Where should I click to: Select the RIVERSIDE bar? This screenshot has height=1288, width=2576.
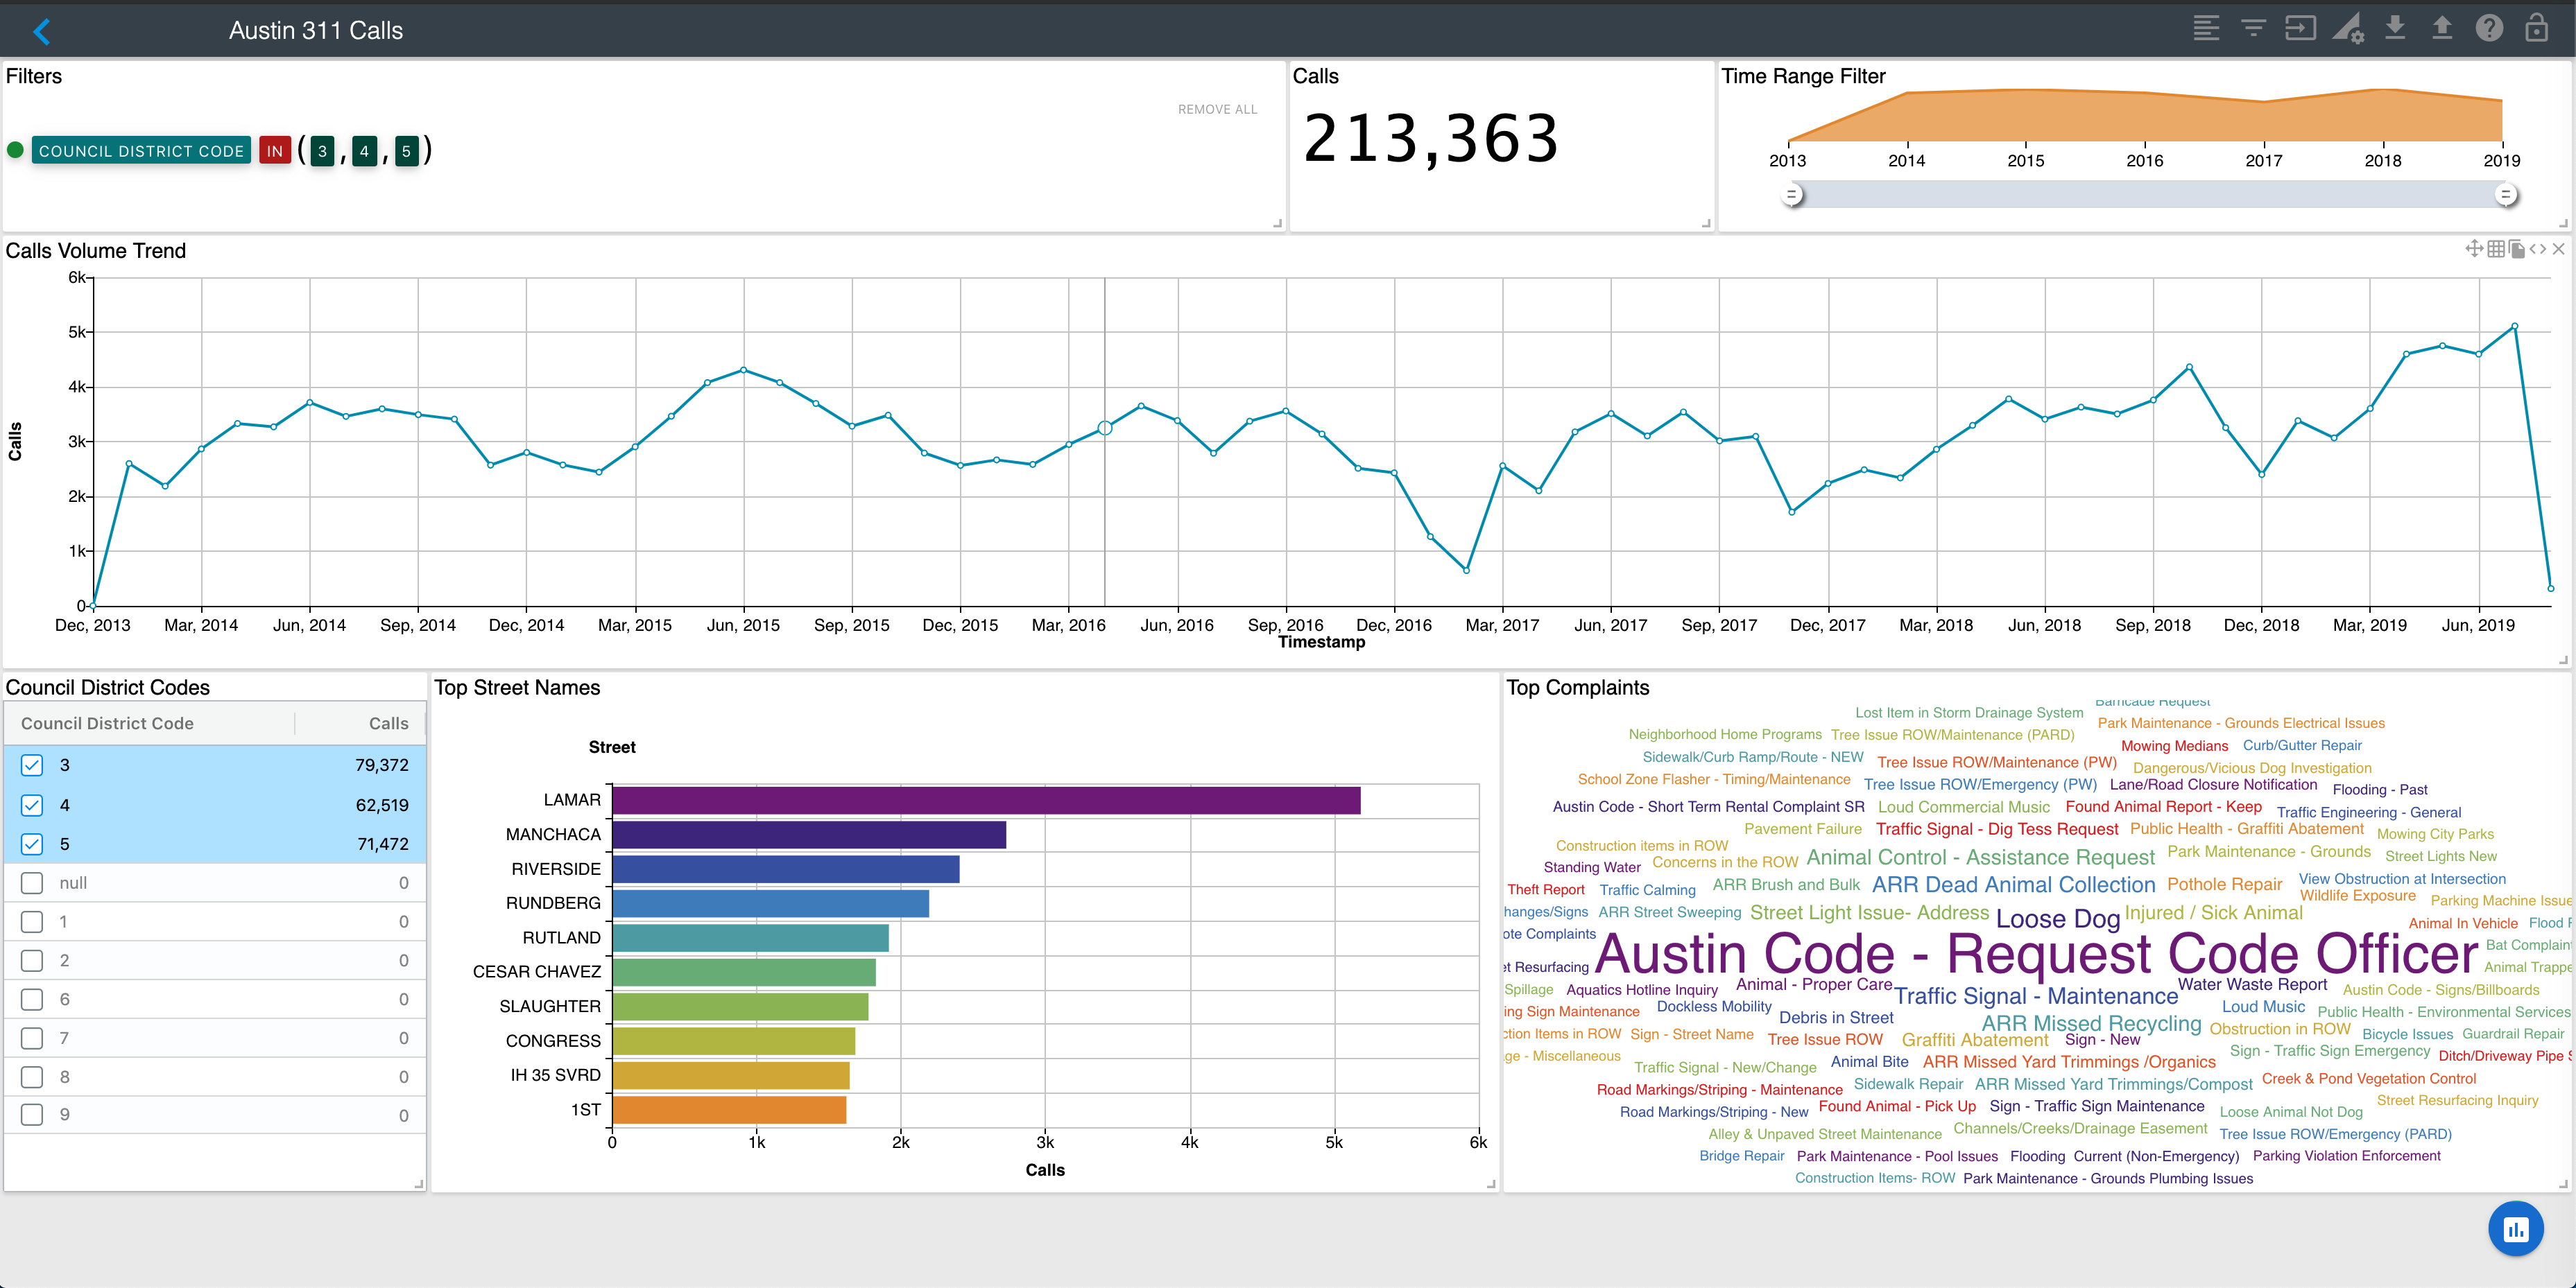pos(786,869)
